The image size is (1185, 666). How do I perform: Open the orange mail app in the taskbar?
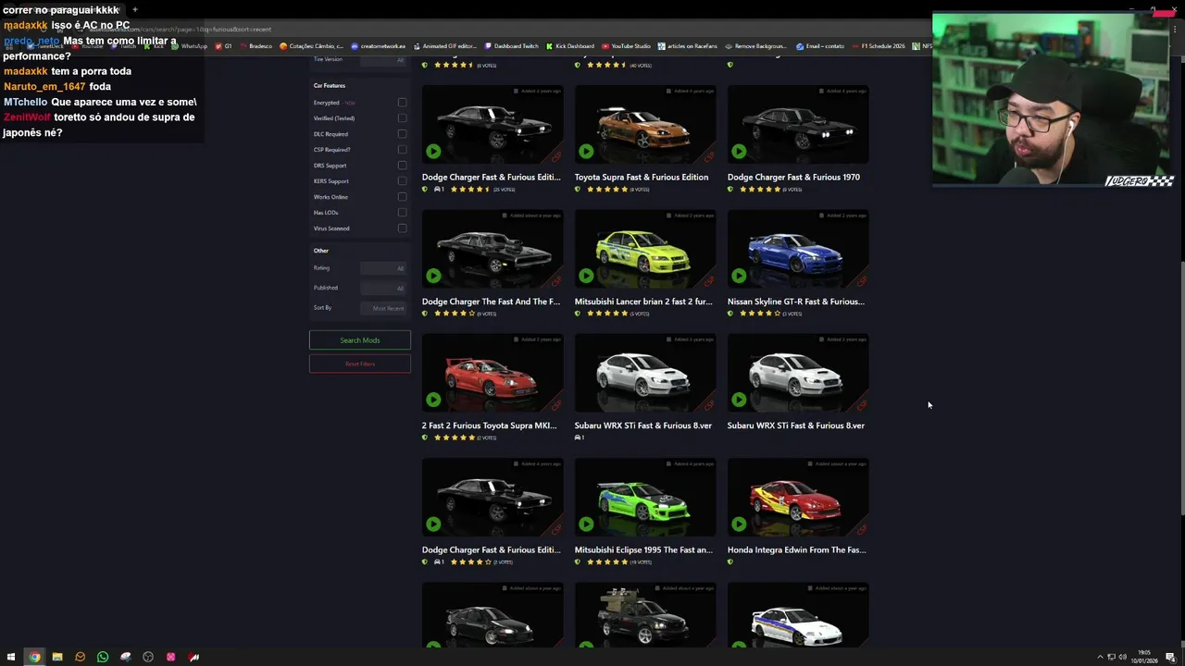(x=80, y=657)
